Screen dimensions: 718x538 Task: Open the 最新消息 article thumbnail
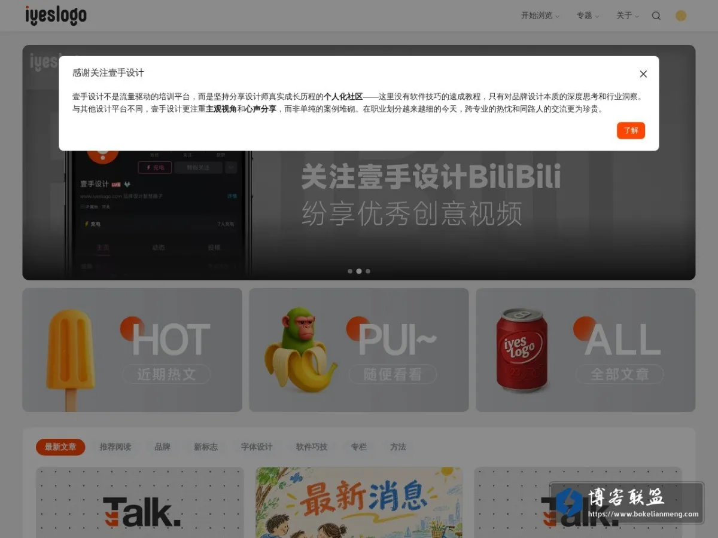pos(359,502)
